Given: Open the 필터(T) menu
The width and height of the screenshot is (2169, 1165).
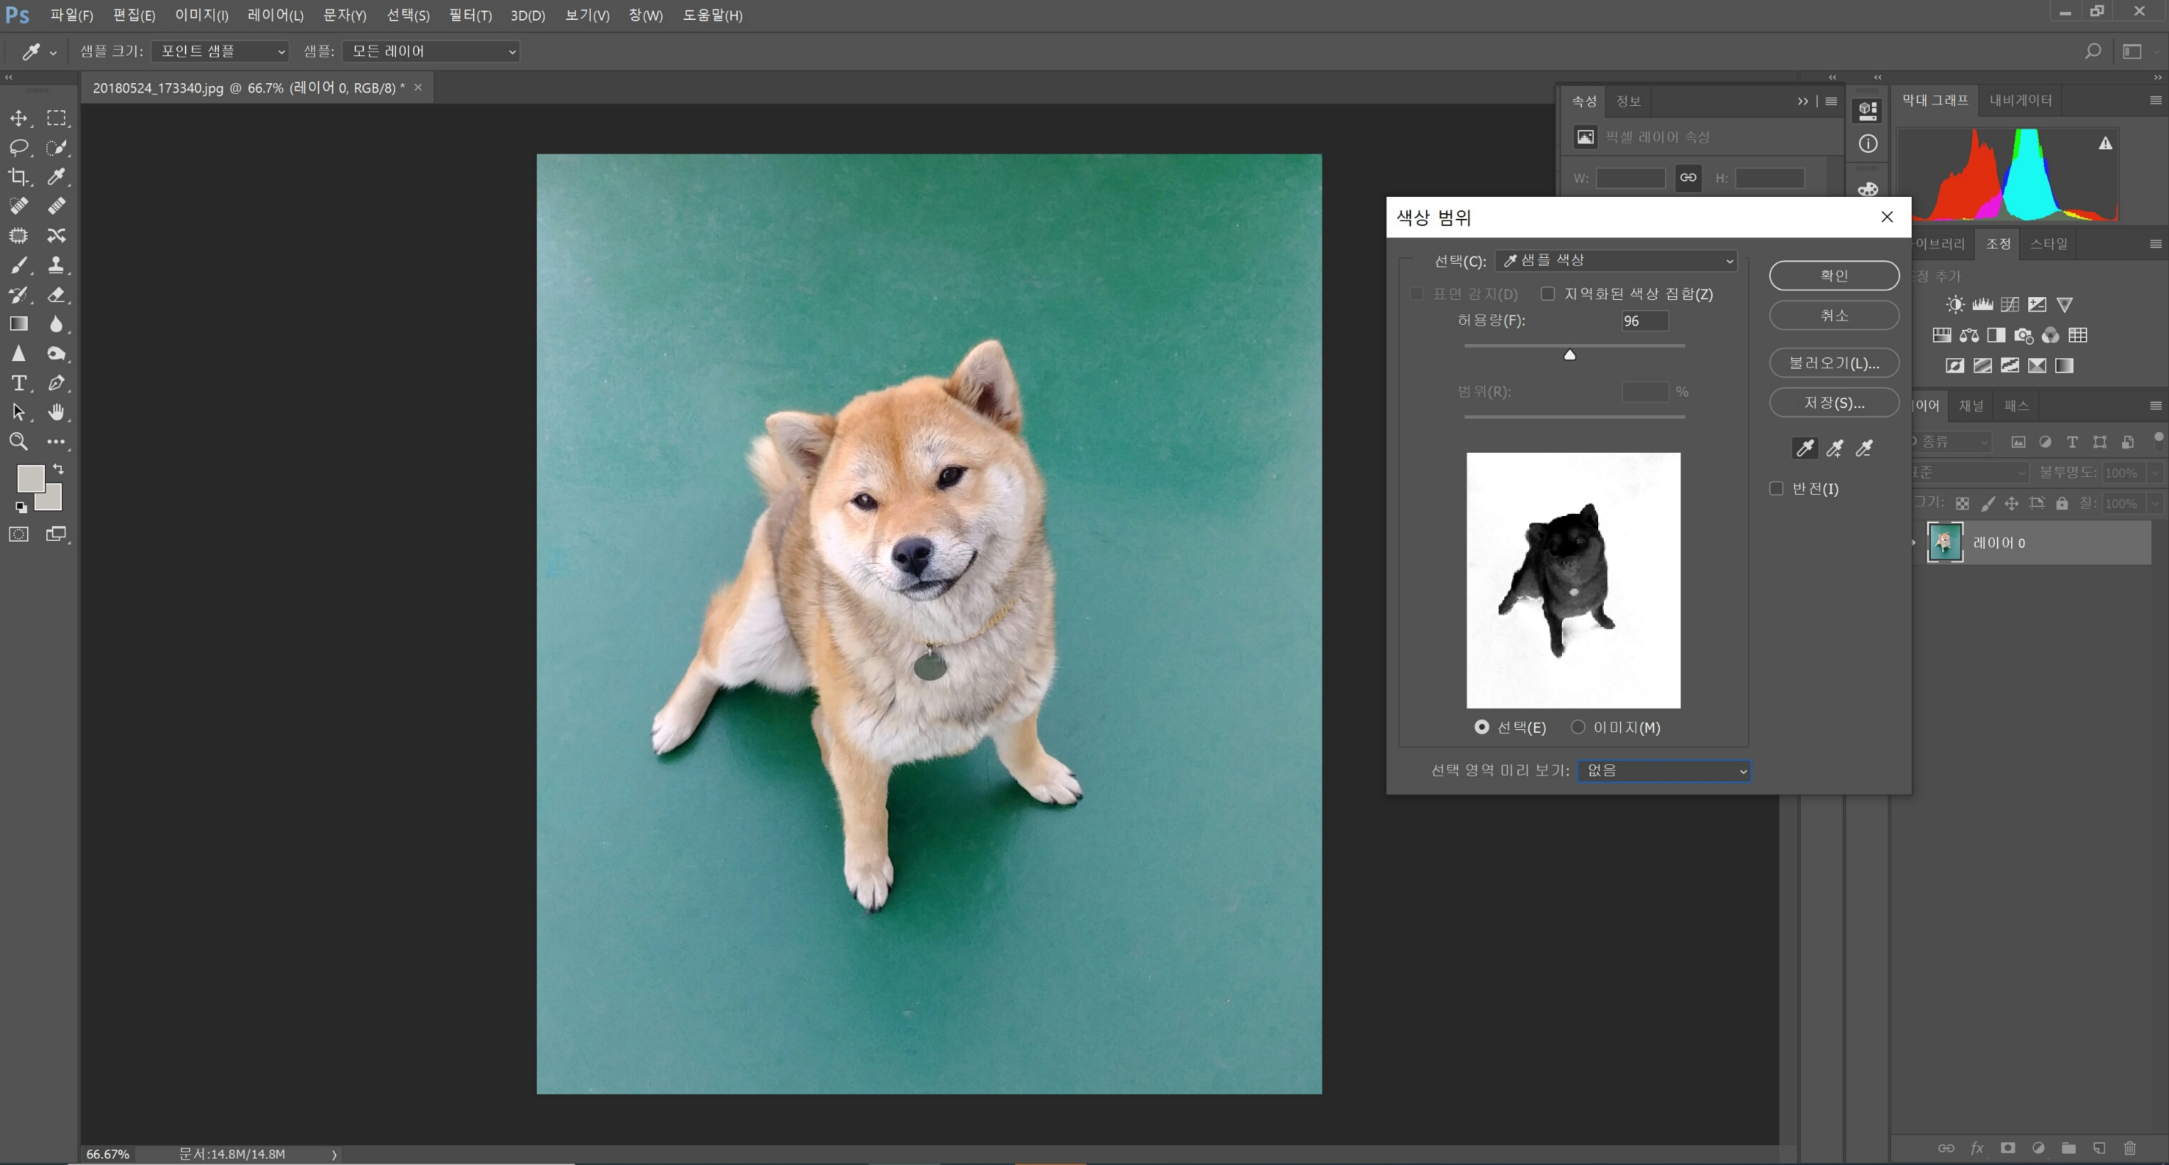Looking at the screenshot, I should click(x=470, y=15).
